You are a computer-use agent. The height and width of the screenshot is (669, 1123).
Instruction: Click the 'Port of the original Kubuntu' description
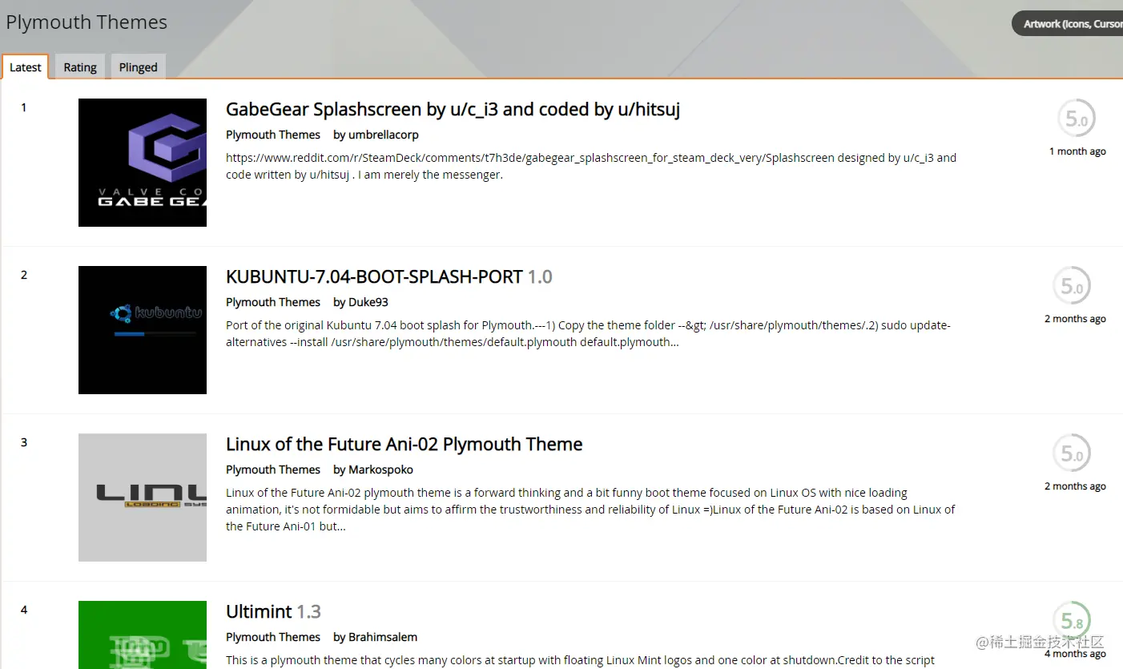click(x=588, y=333)
